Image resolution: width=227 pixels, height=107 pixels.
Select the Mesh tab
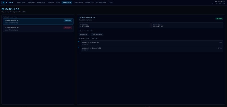tap(58, 3)
